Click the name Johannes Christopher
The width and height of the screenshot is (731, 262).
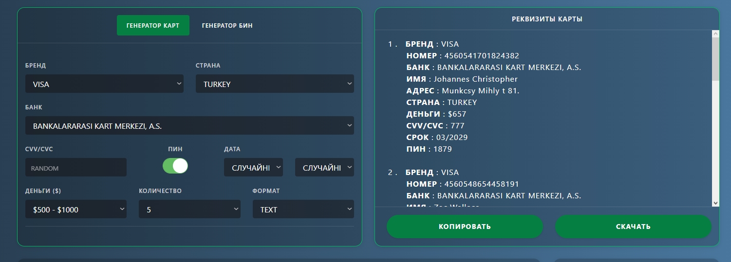[x=476, y=79]
